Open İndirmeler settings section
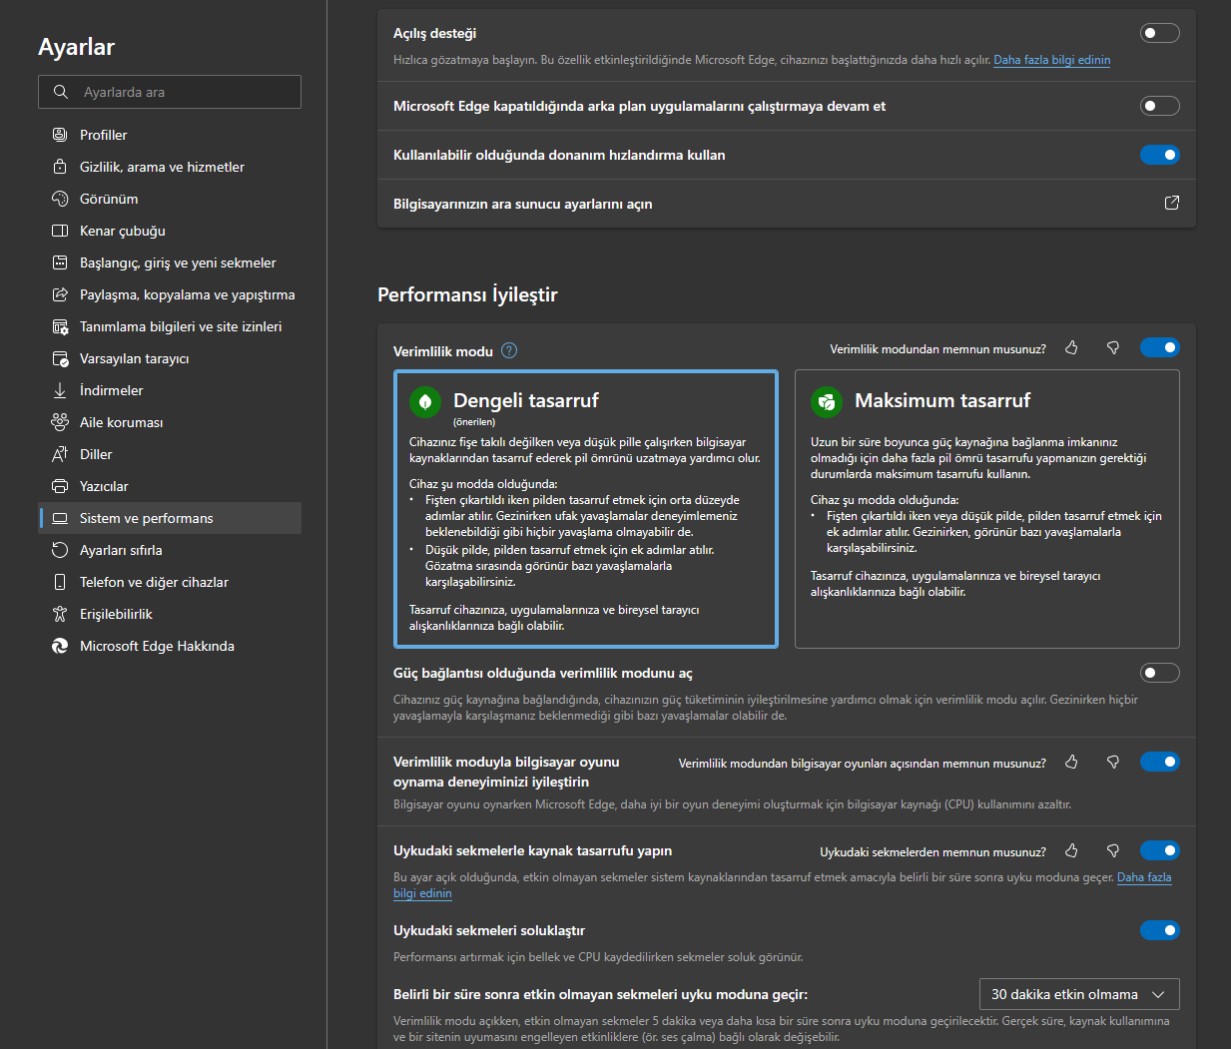The image size is (1231, 1049). pos(170,390)
